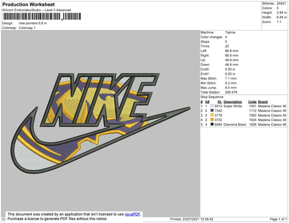
Task: Click the 'Code' column header
Action: [x=252, y=102]
